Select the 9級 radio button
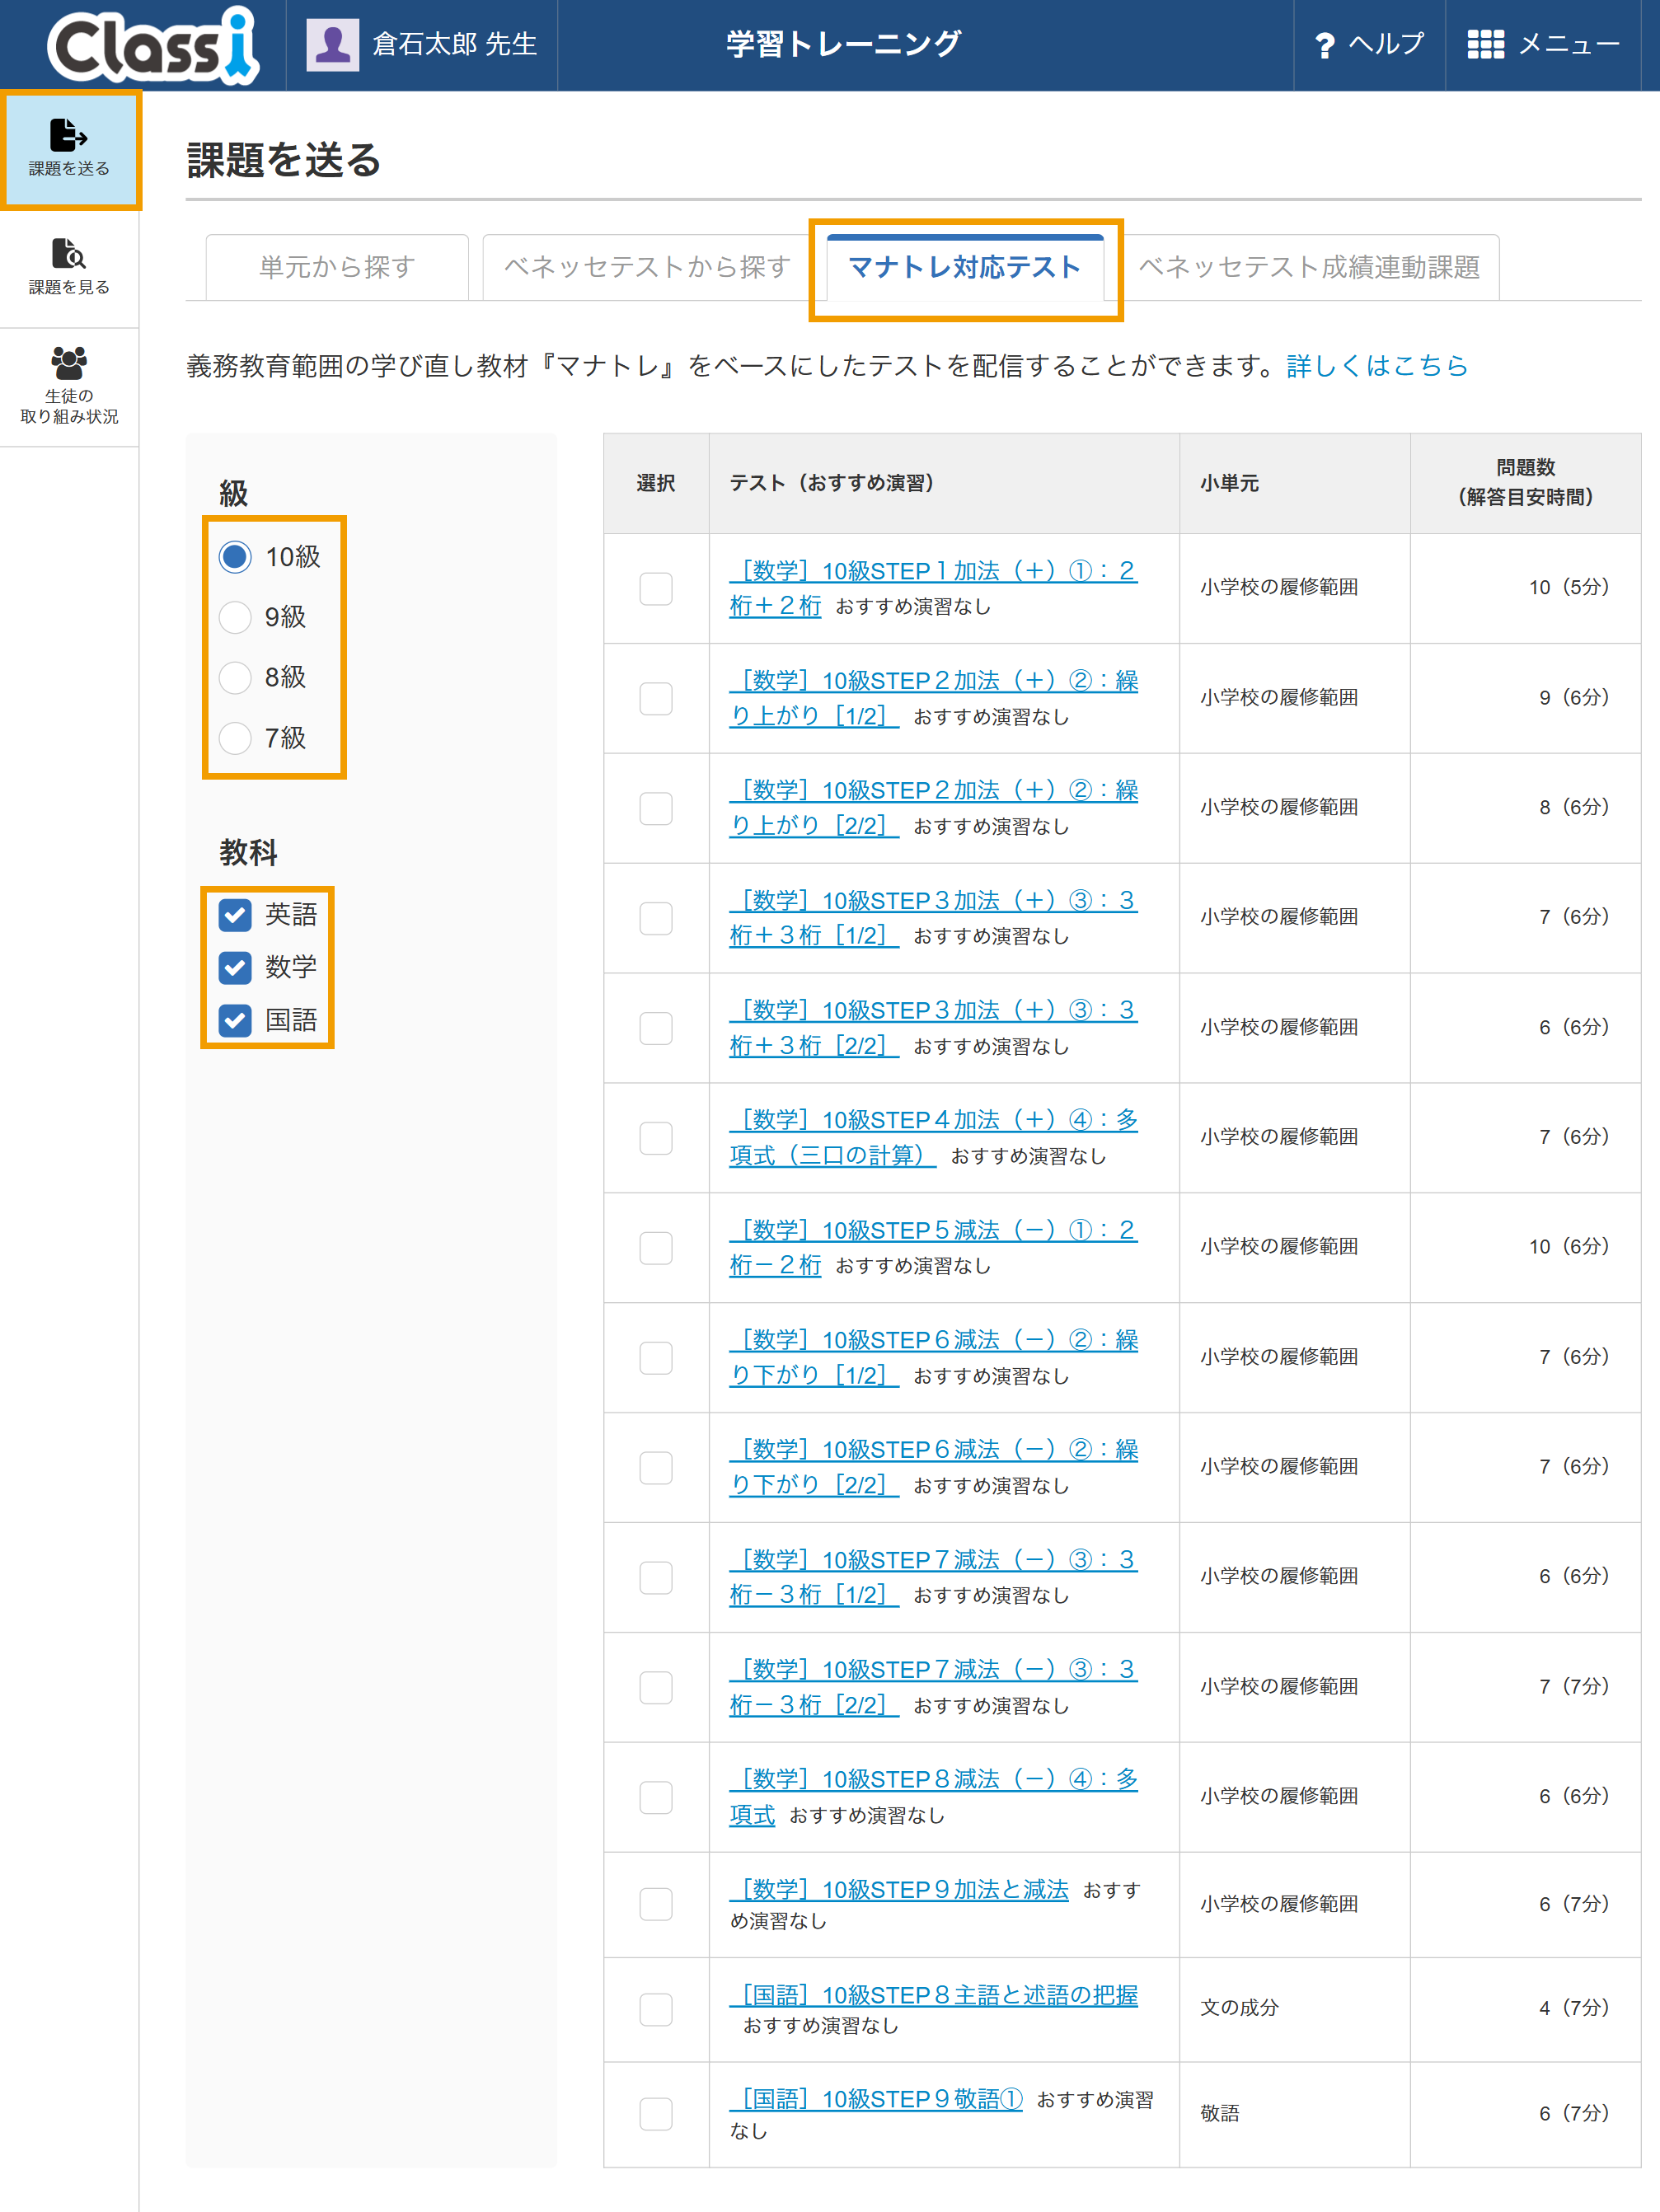This screenshot has height=2212, width=1660. (235, 617)
